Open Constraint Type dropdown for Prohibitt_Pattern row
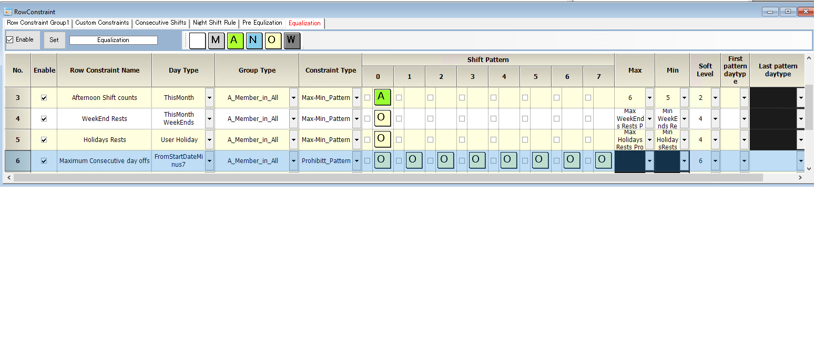 [x=357, y=160]
